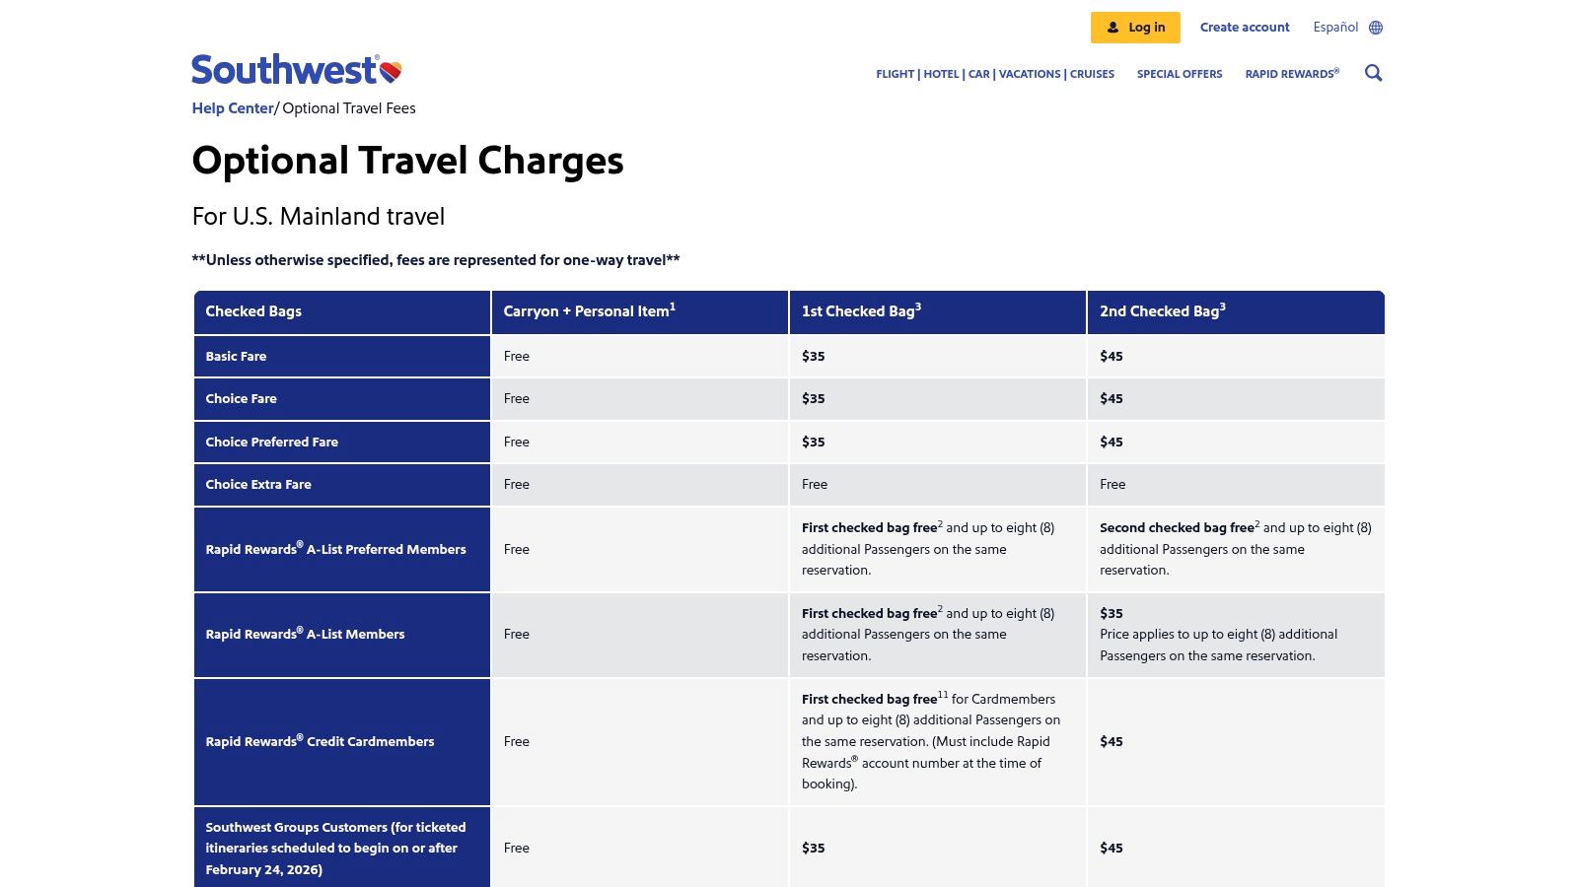Click the Log in button
This screenshot has width=1578, height=887.
1135,27
